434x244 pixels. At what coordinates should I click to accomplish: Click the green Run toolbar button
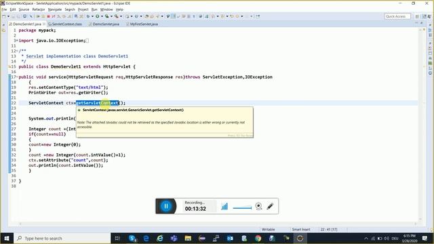(x=98, y=16)
